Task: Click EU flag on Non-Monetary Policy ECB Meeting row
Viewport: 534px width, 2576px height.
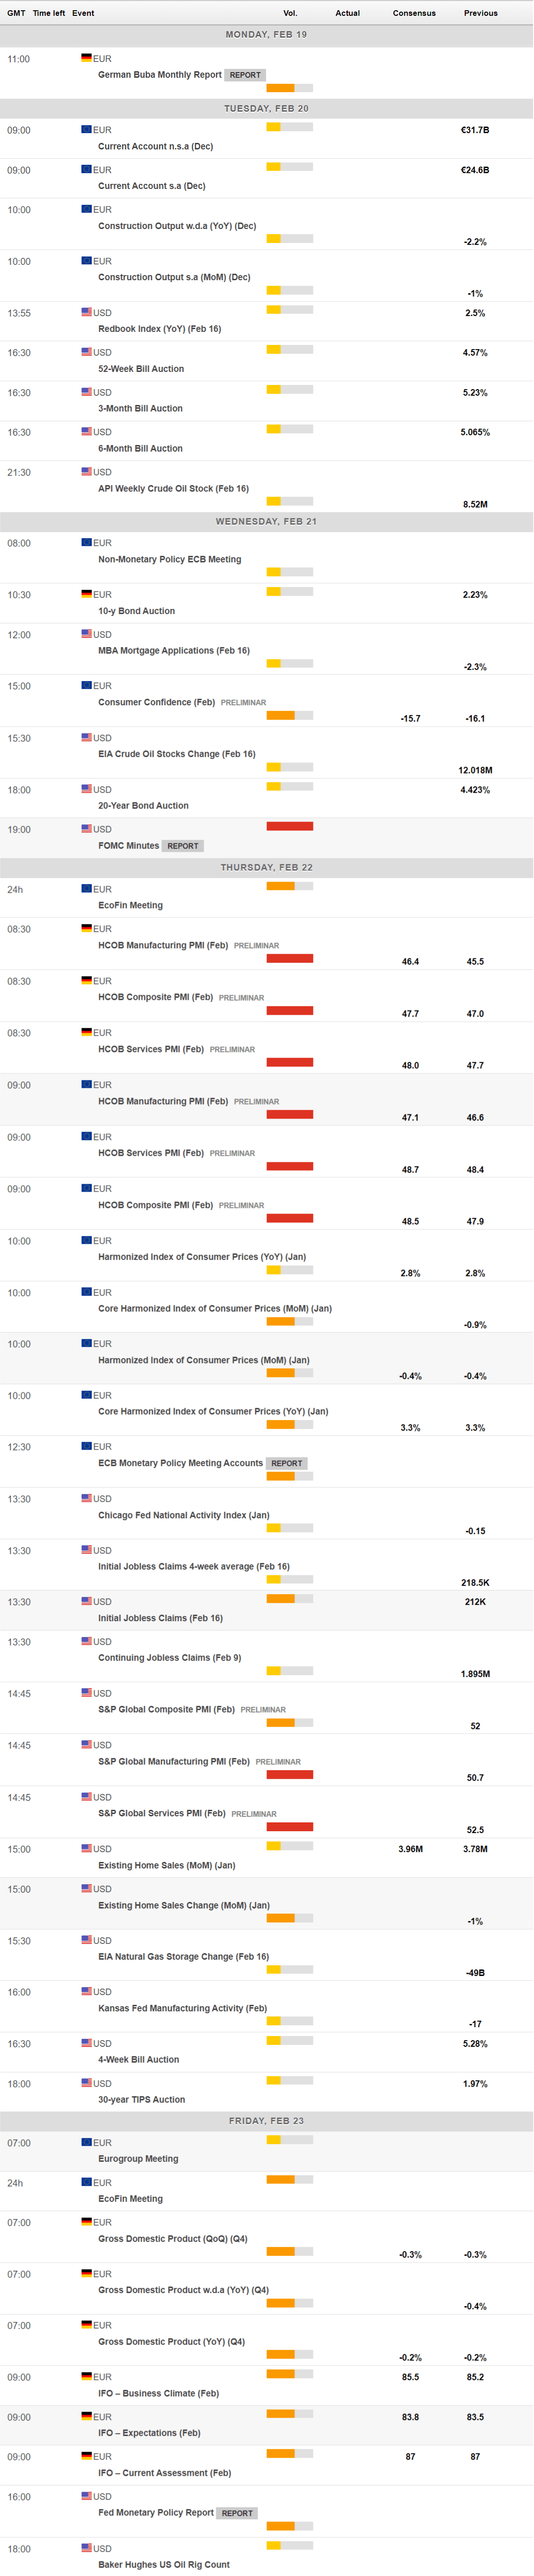Action: pyautogui.click(x=86, y=542)
